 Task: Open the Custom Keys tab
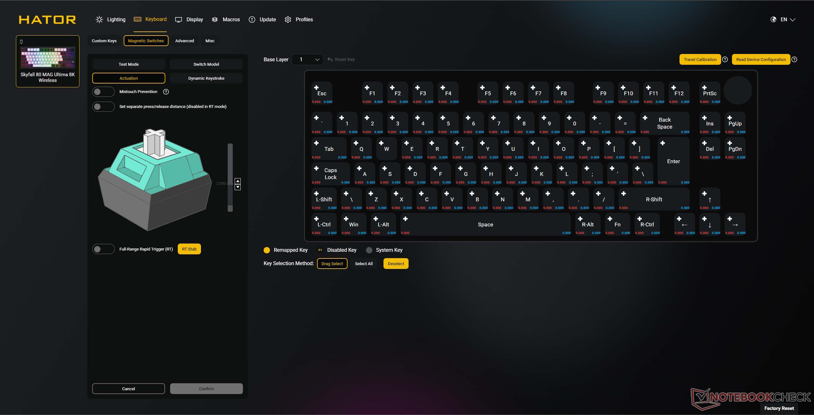104,41
